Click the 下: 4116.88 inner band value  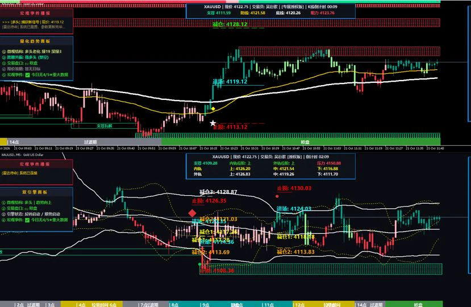click(x=327, y=169)
